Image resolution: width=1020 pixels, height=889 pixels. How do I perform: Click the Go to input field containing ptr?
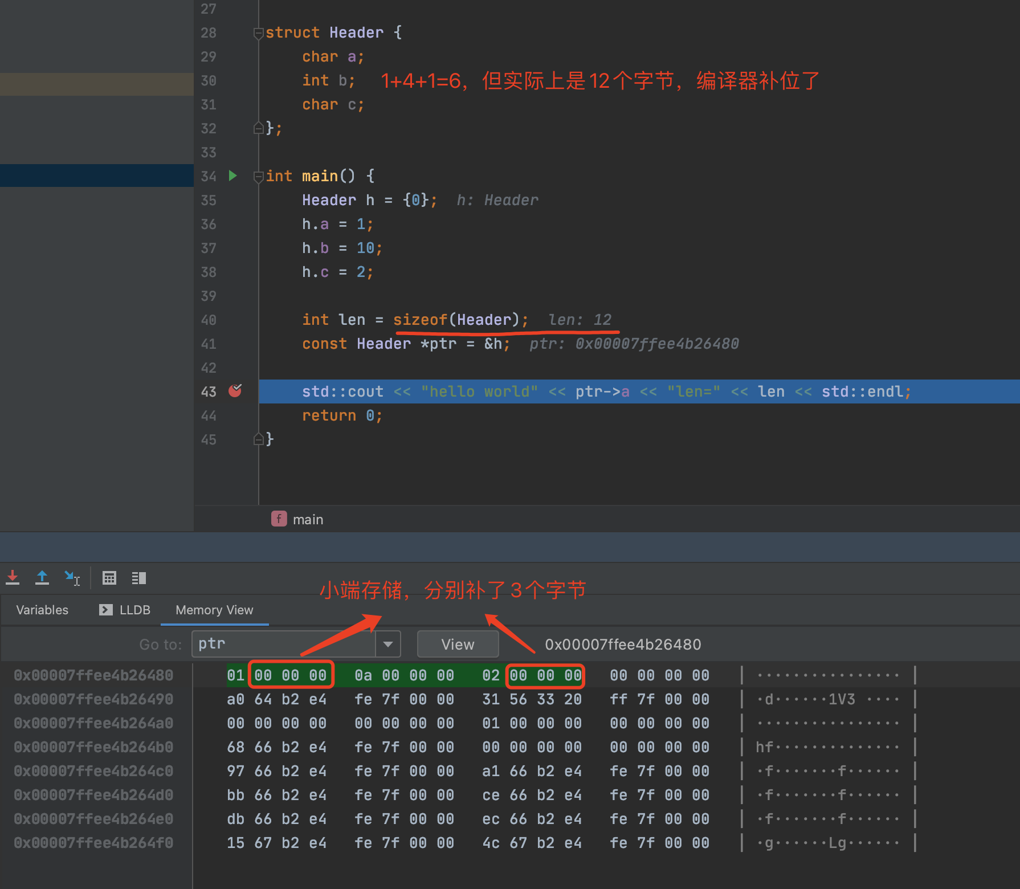pyautogui.click(x=284, y=644)
